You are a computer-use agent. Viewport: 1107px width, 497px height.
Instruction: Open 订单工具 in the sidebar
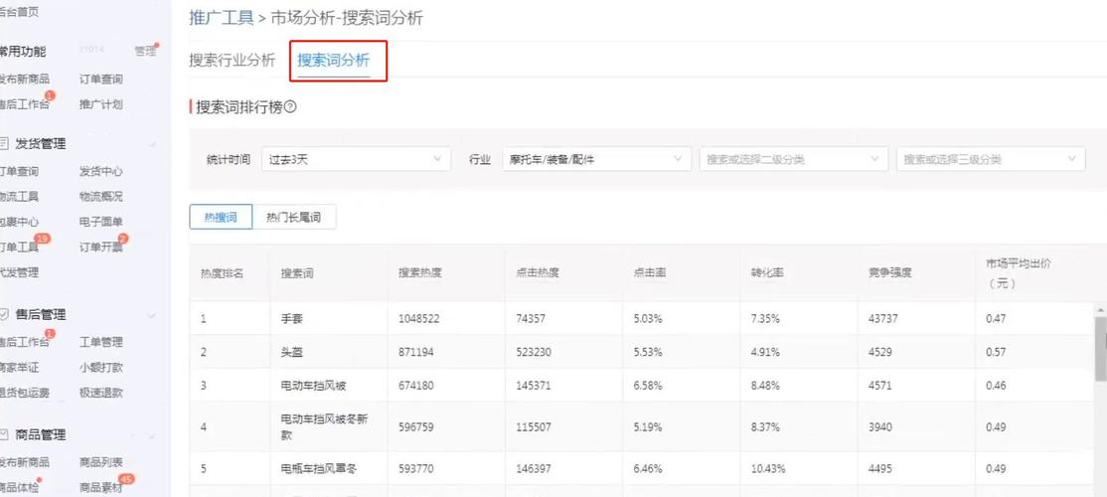click(19, 248)
